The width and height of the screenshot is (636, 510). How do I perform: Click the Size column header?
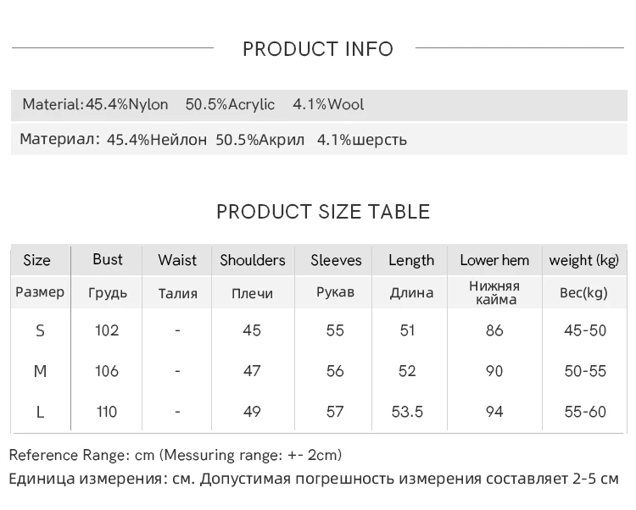point(37,260)
